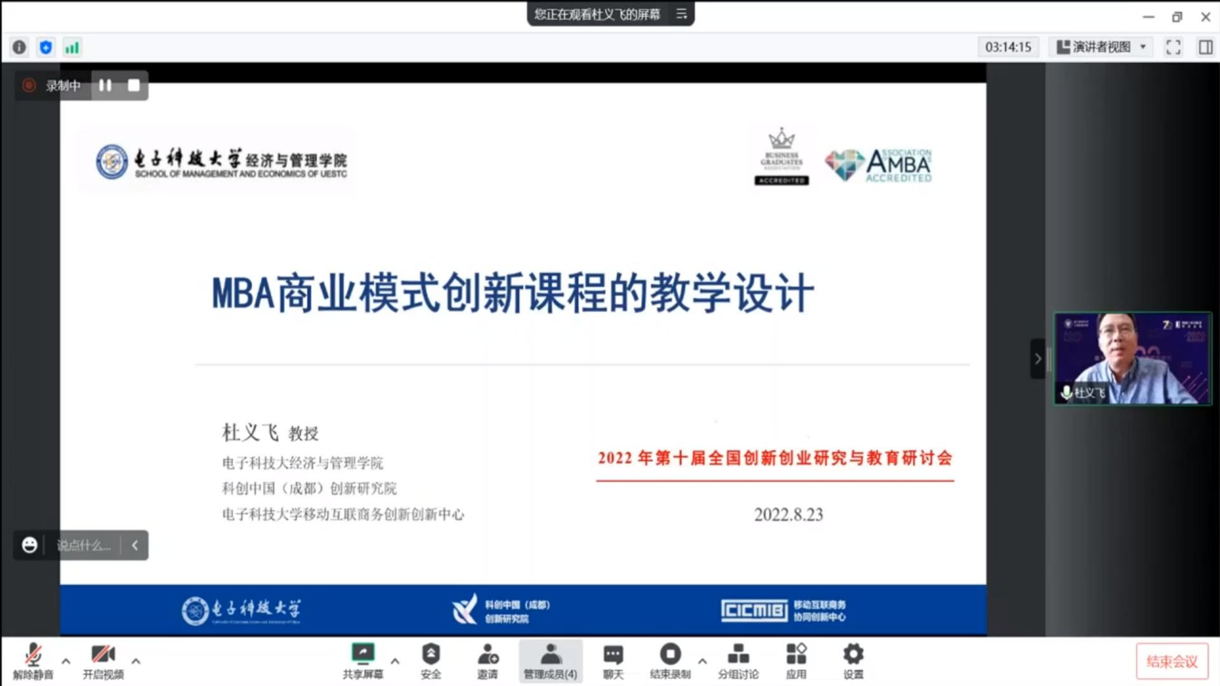Screen dimensions: 1220x686
Task: Click the End meeting (结束会议) button
Action: pos(1172,661)
